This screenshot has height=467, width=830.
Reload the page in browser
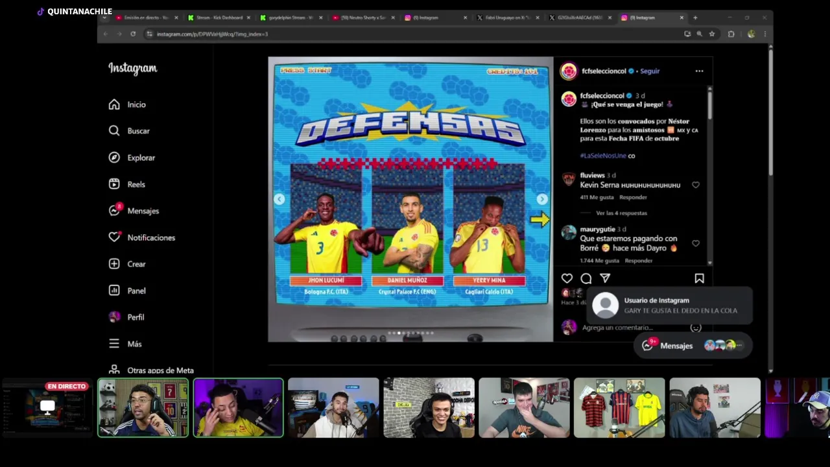[x=133, y=34]
